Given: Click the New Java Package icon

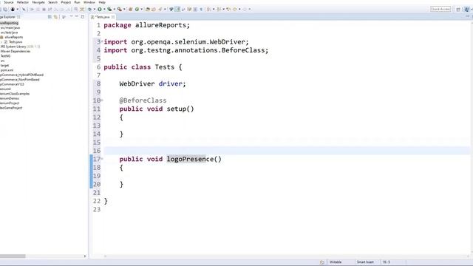Looking at the screenshot, I should point(130,9).
